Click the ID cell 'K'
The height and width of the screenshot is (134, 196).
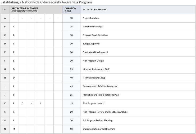[x=5, y=103]
